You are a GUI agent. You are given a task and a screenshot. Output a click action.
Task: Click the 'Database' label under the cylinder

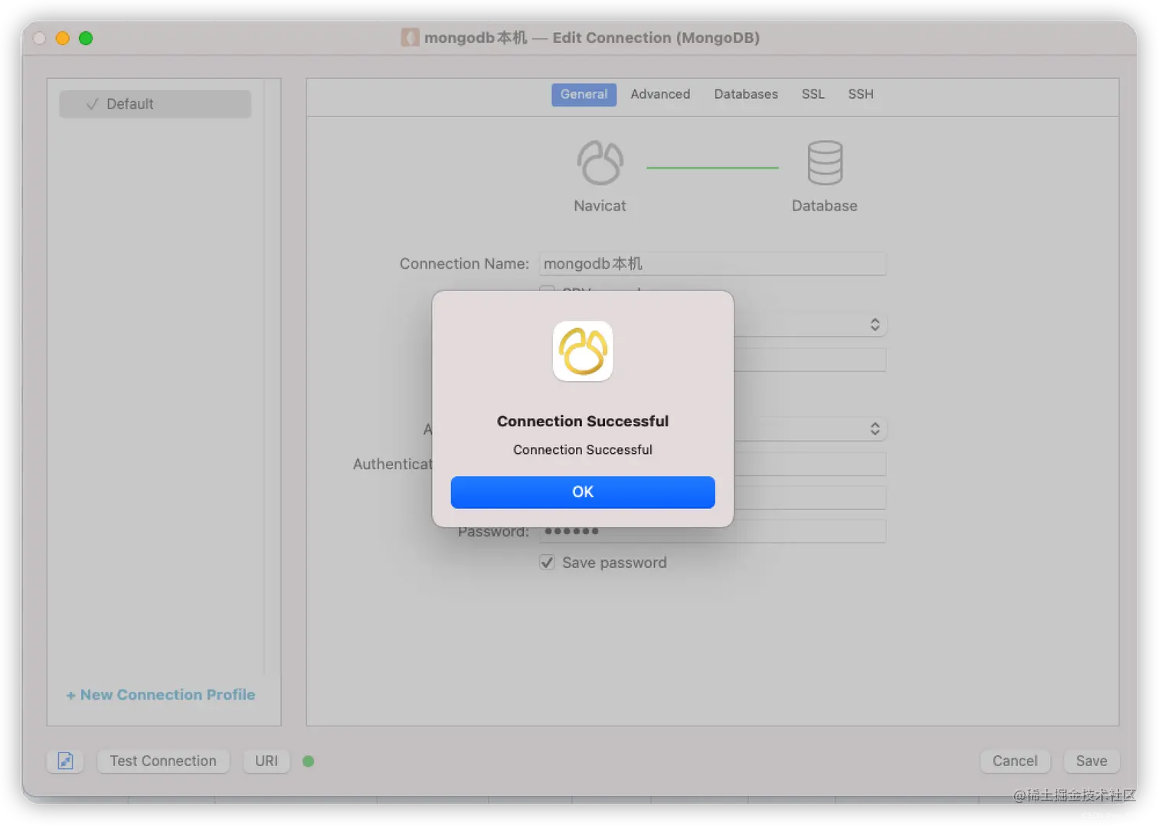click(x=824, y=206)
